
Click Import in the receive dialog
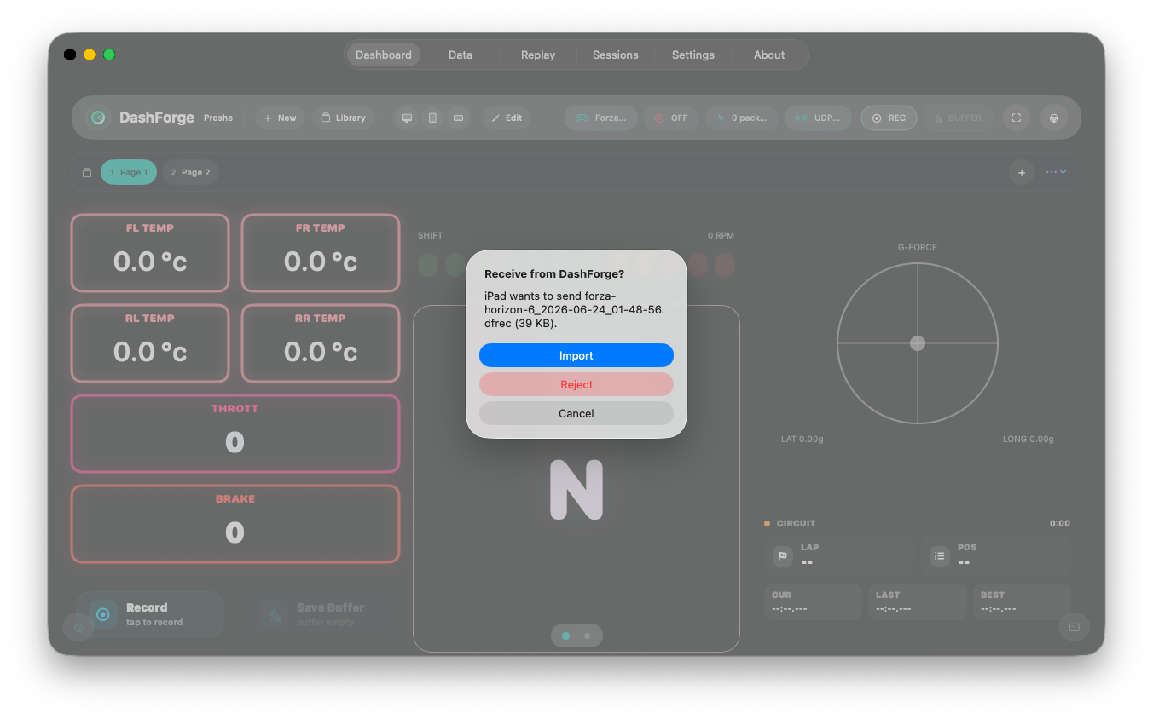[x=576, y=355]
